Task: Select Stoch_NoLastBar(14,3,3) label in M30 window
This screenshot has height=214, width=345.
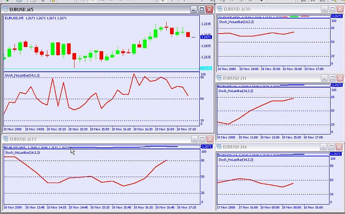Action: coord(236,22)
